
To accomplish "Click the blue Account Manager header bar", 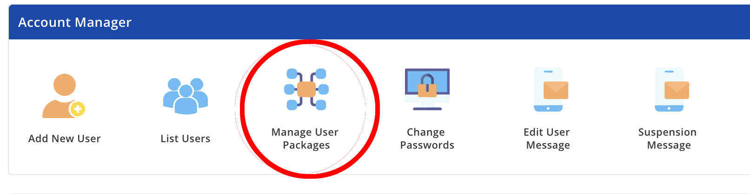I will click(379, 22).
